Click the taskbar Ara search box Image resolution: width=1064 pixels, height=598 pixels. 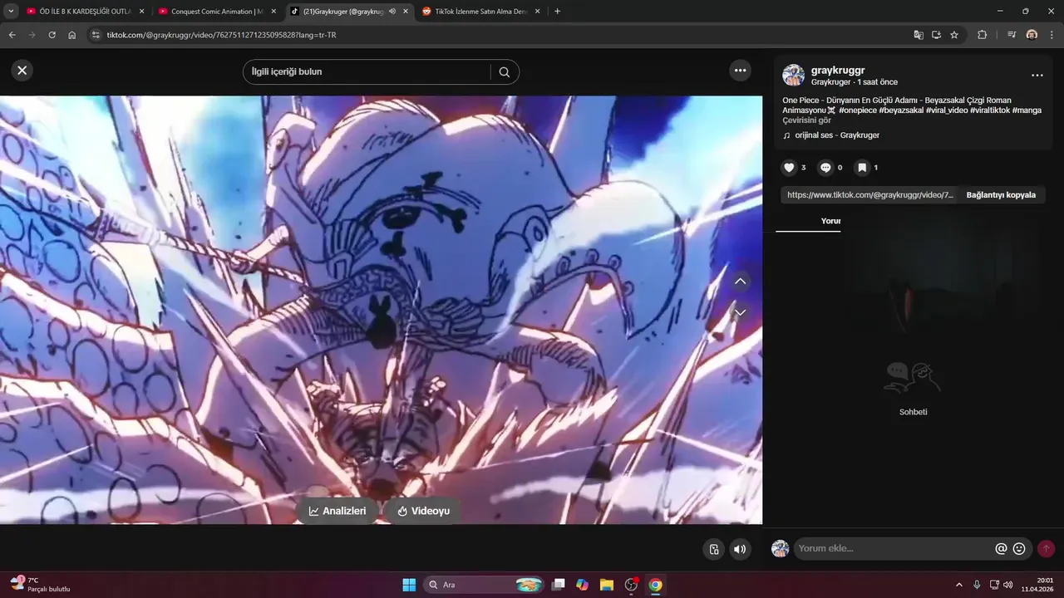(x=485, y=585)
